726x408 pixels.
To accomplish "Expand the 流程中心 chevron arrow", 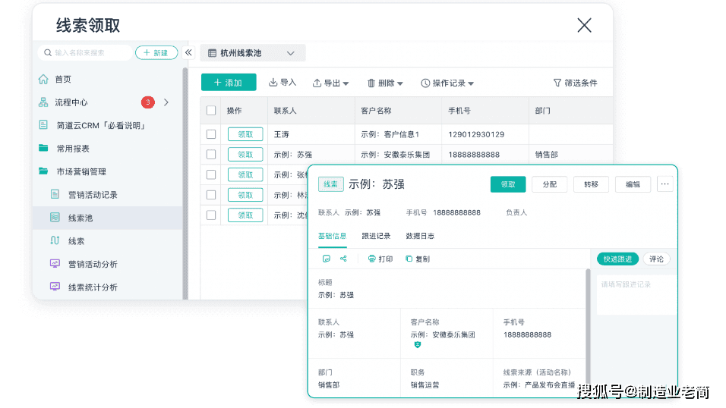I will 166,102.
